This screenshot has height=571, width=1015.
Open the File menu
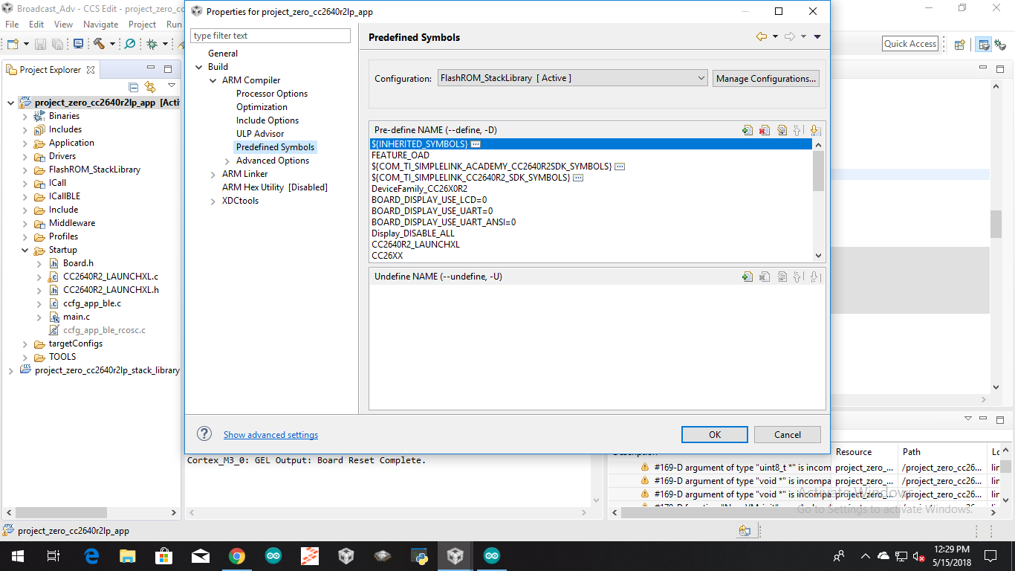tap(12, 25)
